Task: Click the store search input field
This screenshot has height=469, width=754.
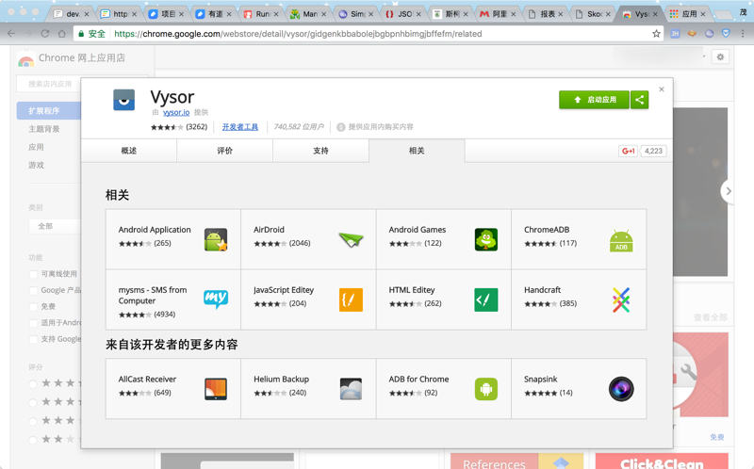Action: [83, 84]
